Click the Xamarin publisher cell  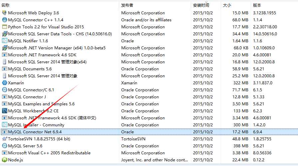tap(129, 83)
